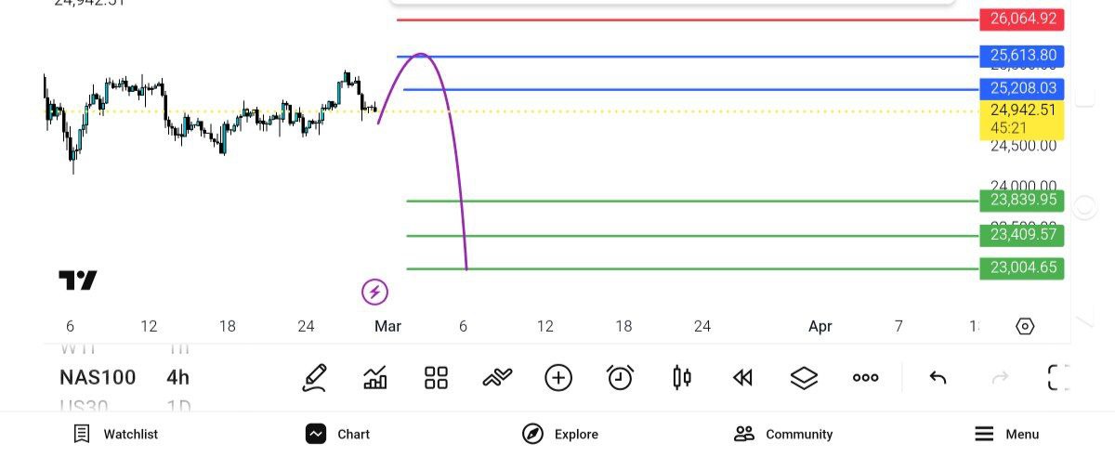
Task: Tap the compare symbols wave icon
Action: tap(497, 378)
